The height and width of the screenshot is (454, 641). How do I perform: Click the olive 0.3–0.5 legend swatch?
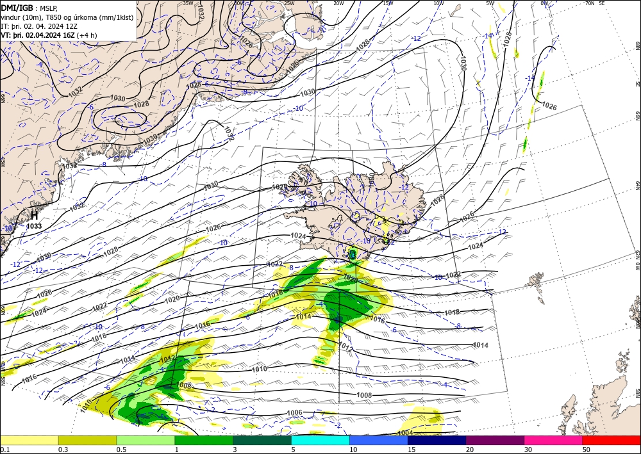pyautogui.click(x=87, y=440)
